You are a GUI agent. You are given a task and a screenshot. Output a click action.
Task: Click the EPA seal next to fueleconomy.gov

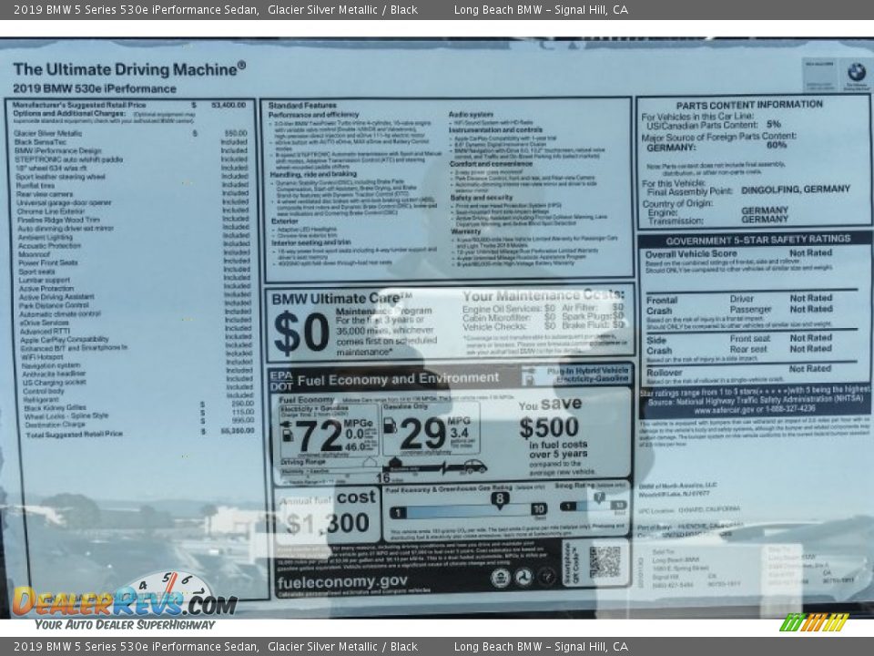point(500,577)
